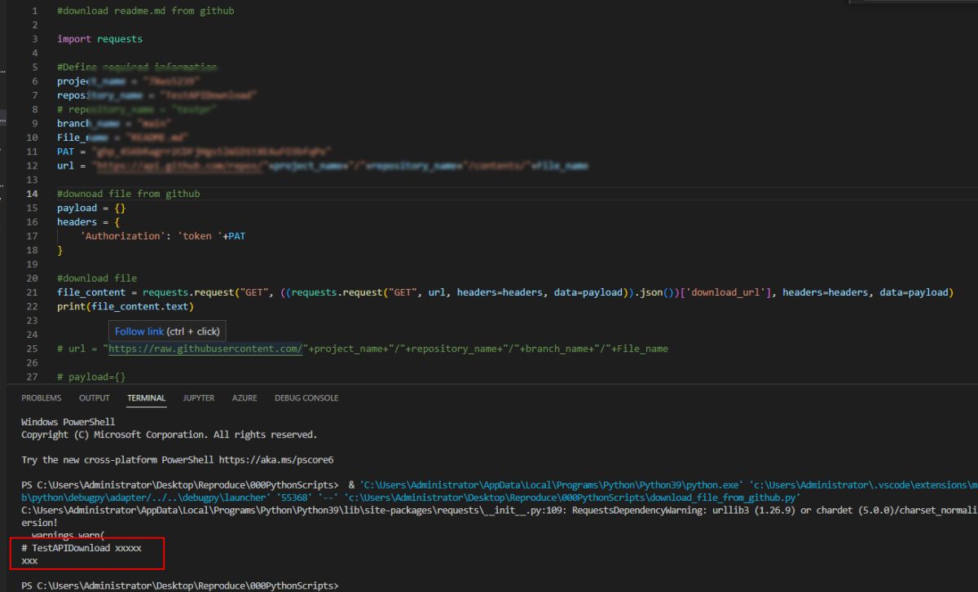Select the TERMINAL panel tab
978x592 pixels.
pyautogui.click(x=146, y=398)
